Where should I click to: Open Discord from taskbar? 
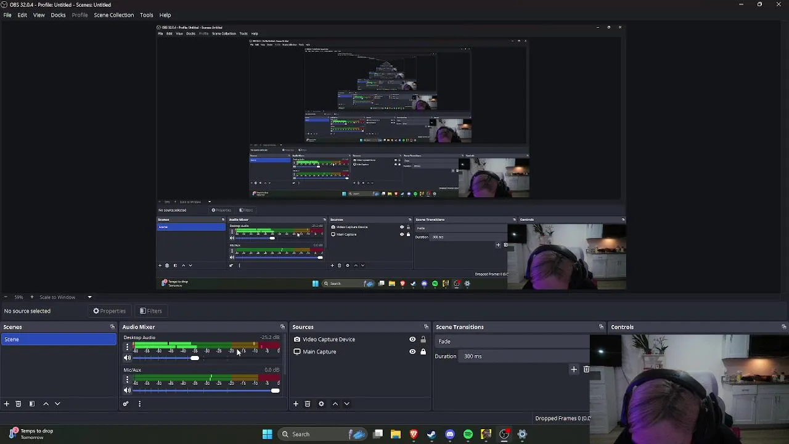[450, 434]
